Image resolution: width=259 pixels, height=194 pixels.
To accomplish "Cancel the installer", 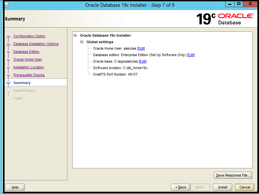I will 245,187.
